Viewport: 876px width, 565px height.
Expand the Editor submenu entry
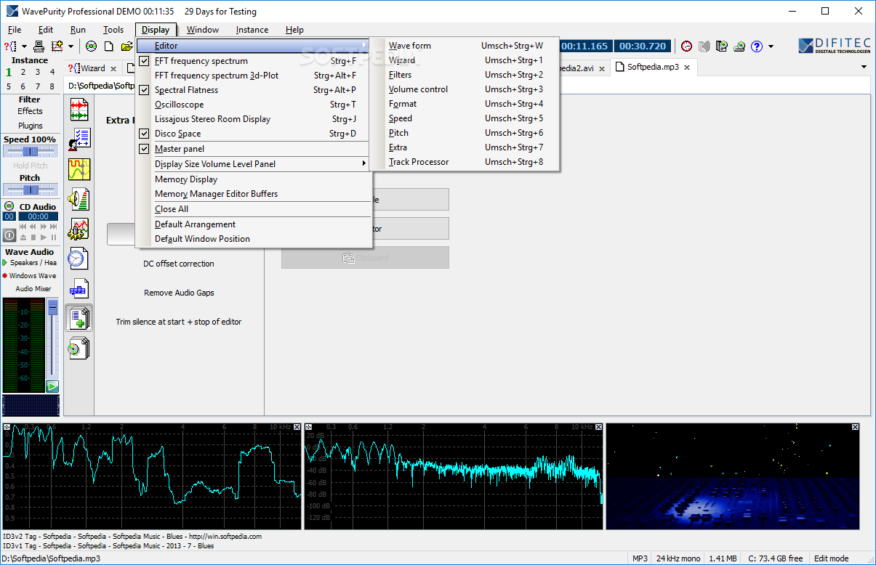coord(253,46)
